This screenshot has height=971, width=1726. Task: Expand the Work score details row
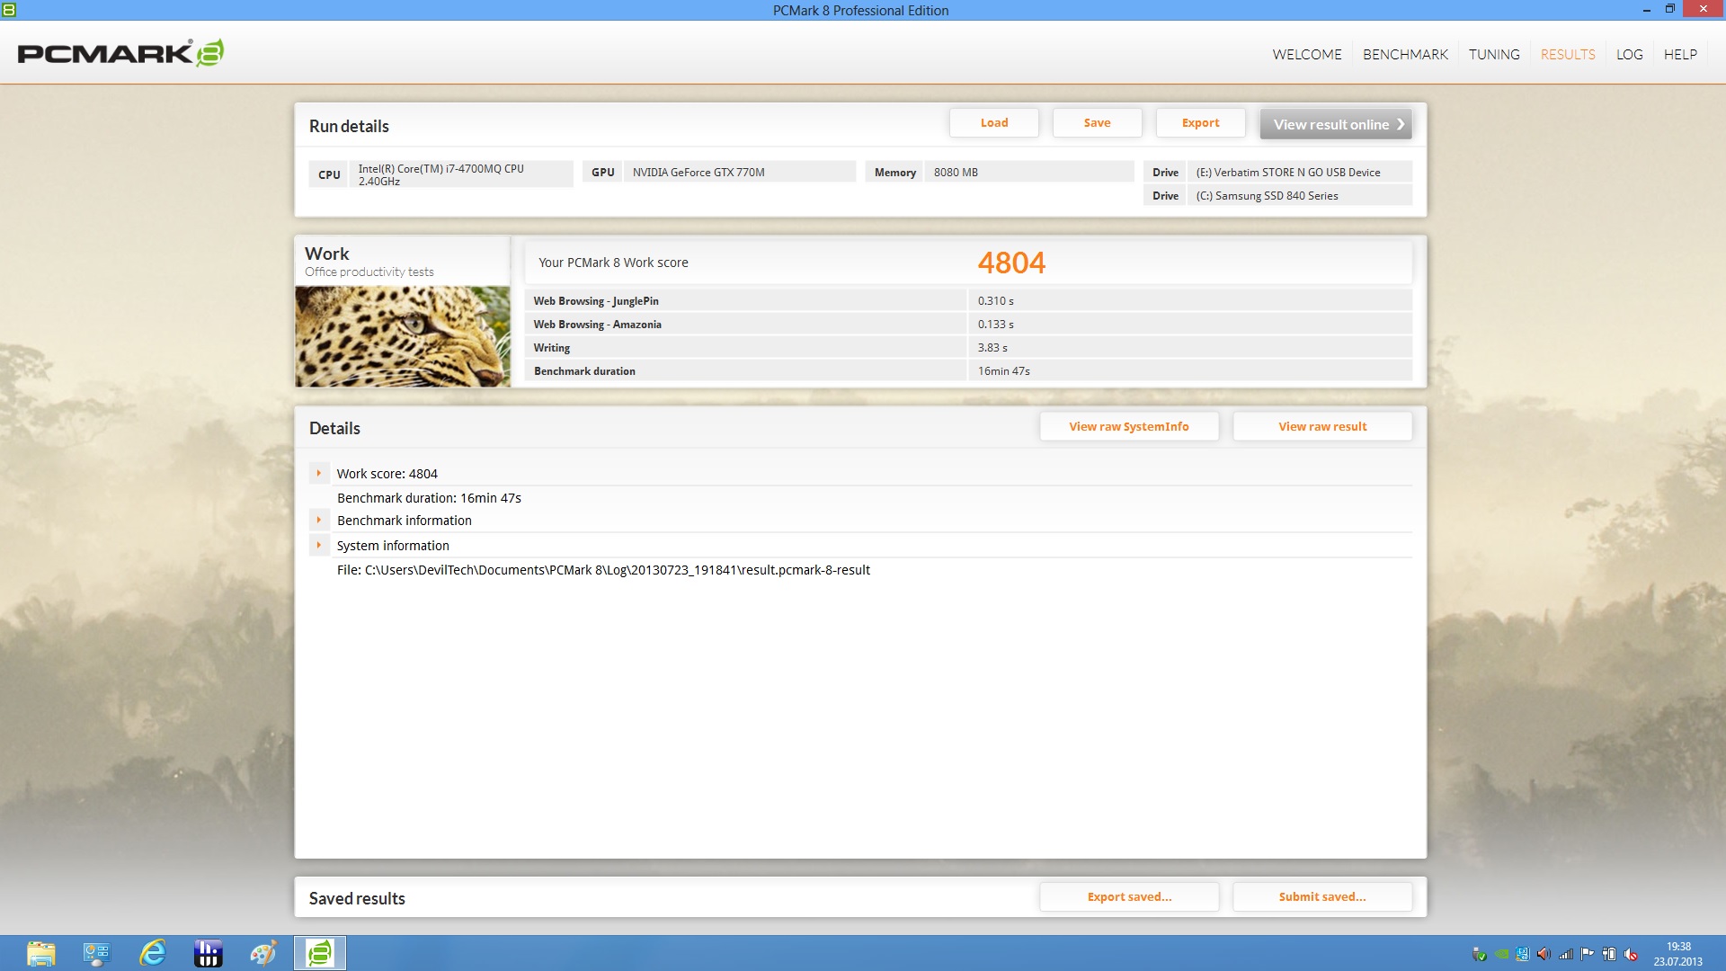click(x=318, y=473)
